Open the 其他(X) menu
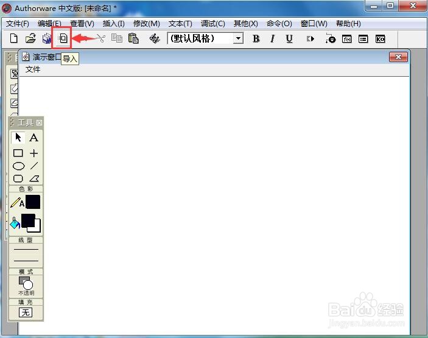The width and height of the screenshot is (428, 338). (245, 24)
